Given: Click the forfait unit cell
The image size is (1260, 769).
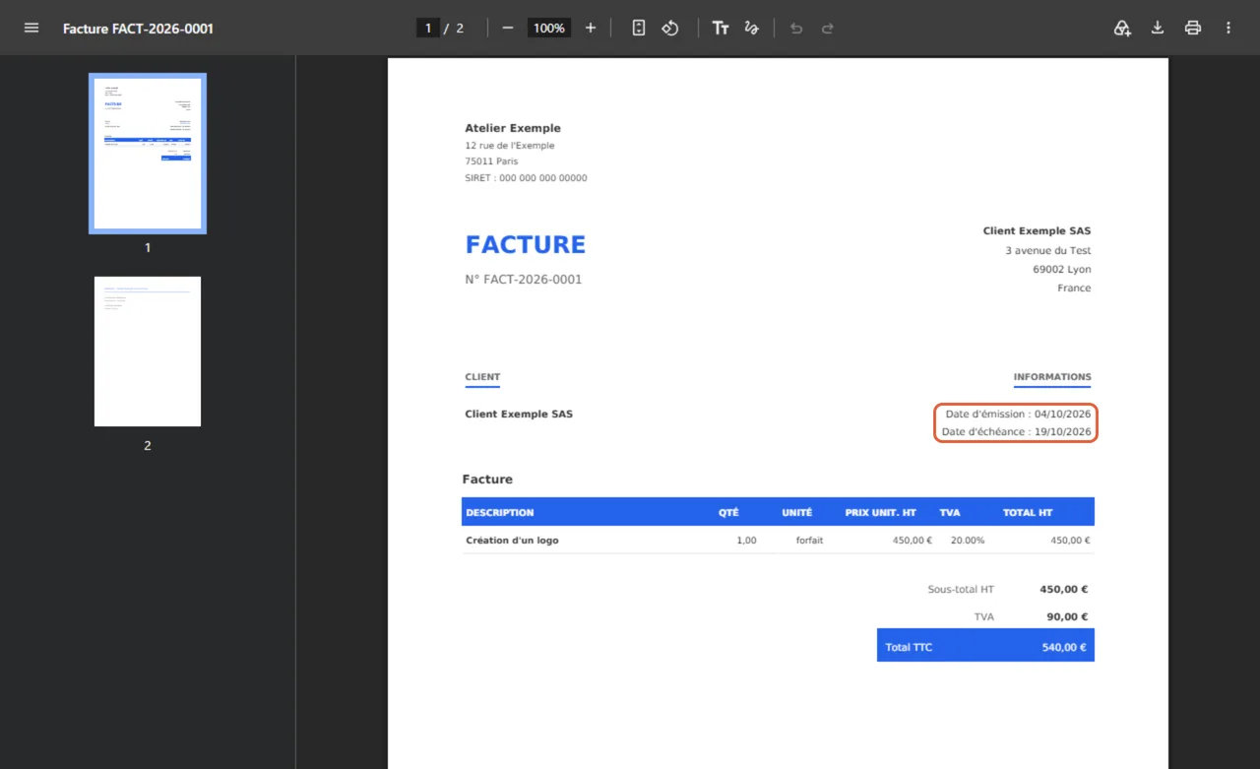Looking at the screenshot, I should click(809, 541).
